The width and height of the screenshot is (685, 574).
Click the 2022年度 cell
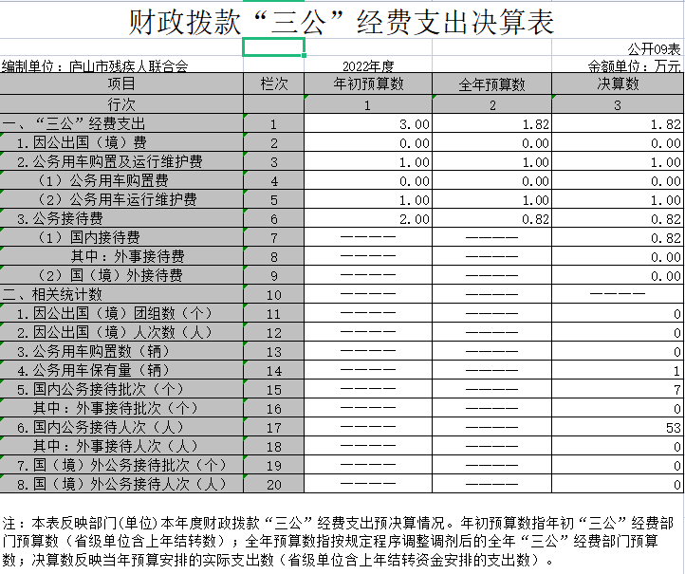(x=368, y=66)
